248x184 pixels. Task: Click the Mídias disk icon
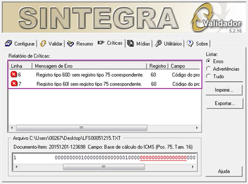[x=130, y=43]
